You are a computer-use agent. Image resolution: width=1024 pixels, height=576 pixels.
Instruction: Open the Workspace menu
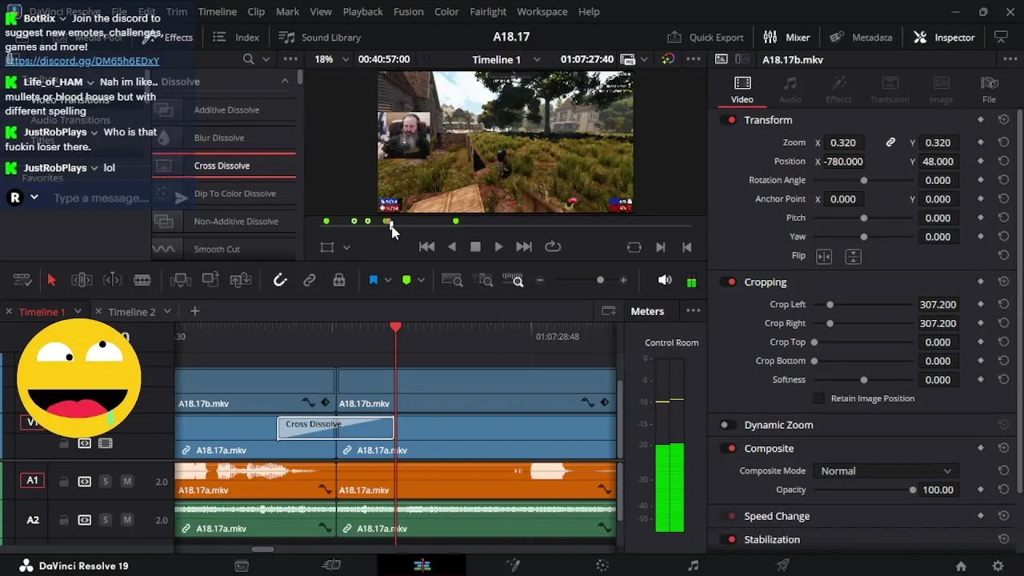click(542, 12)
